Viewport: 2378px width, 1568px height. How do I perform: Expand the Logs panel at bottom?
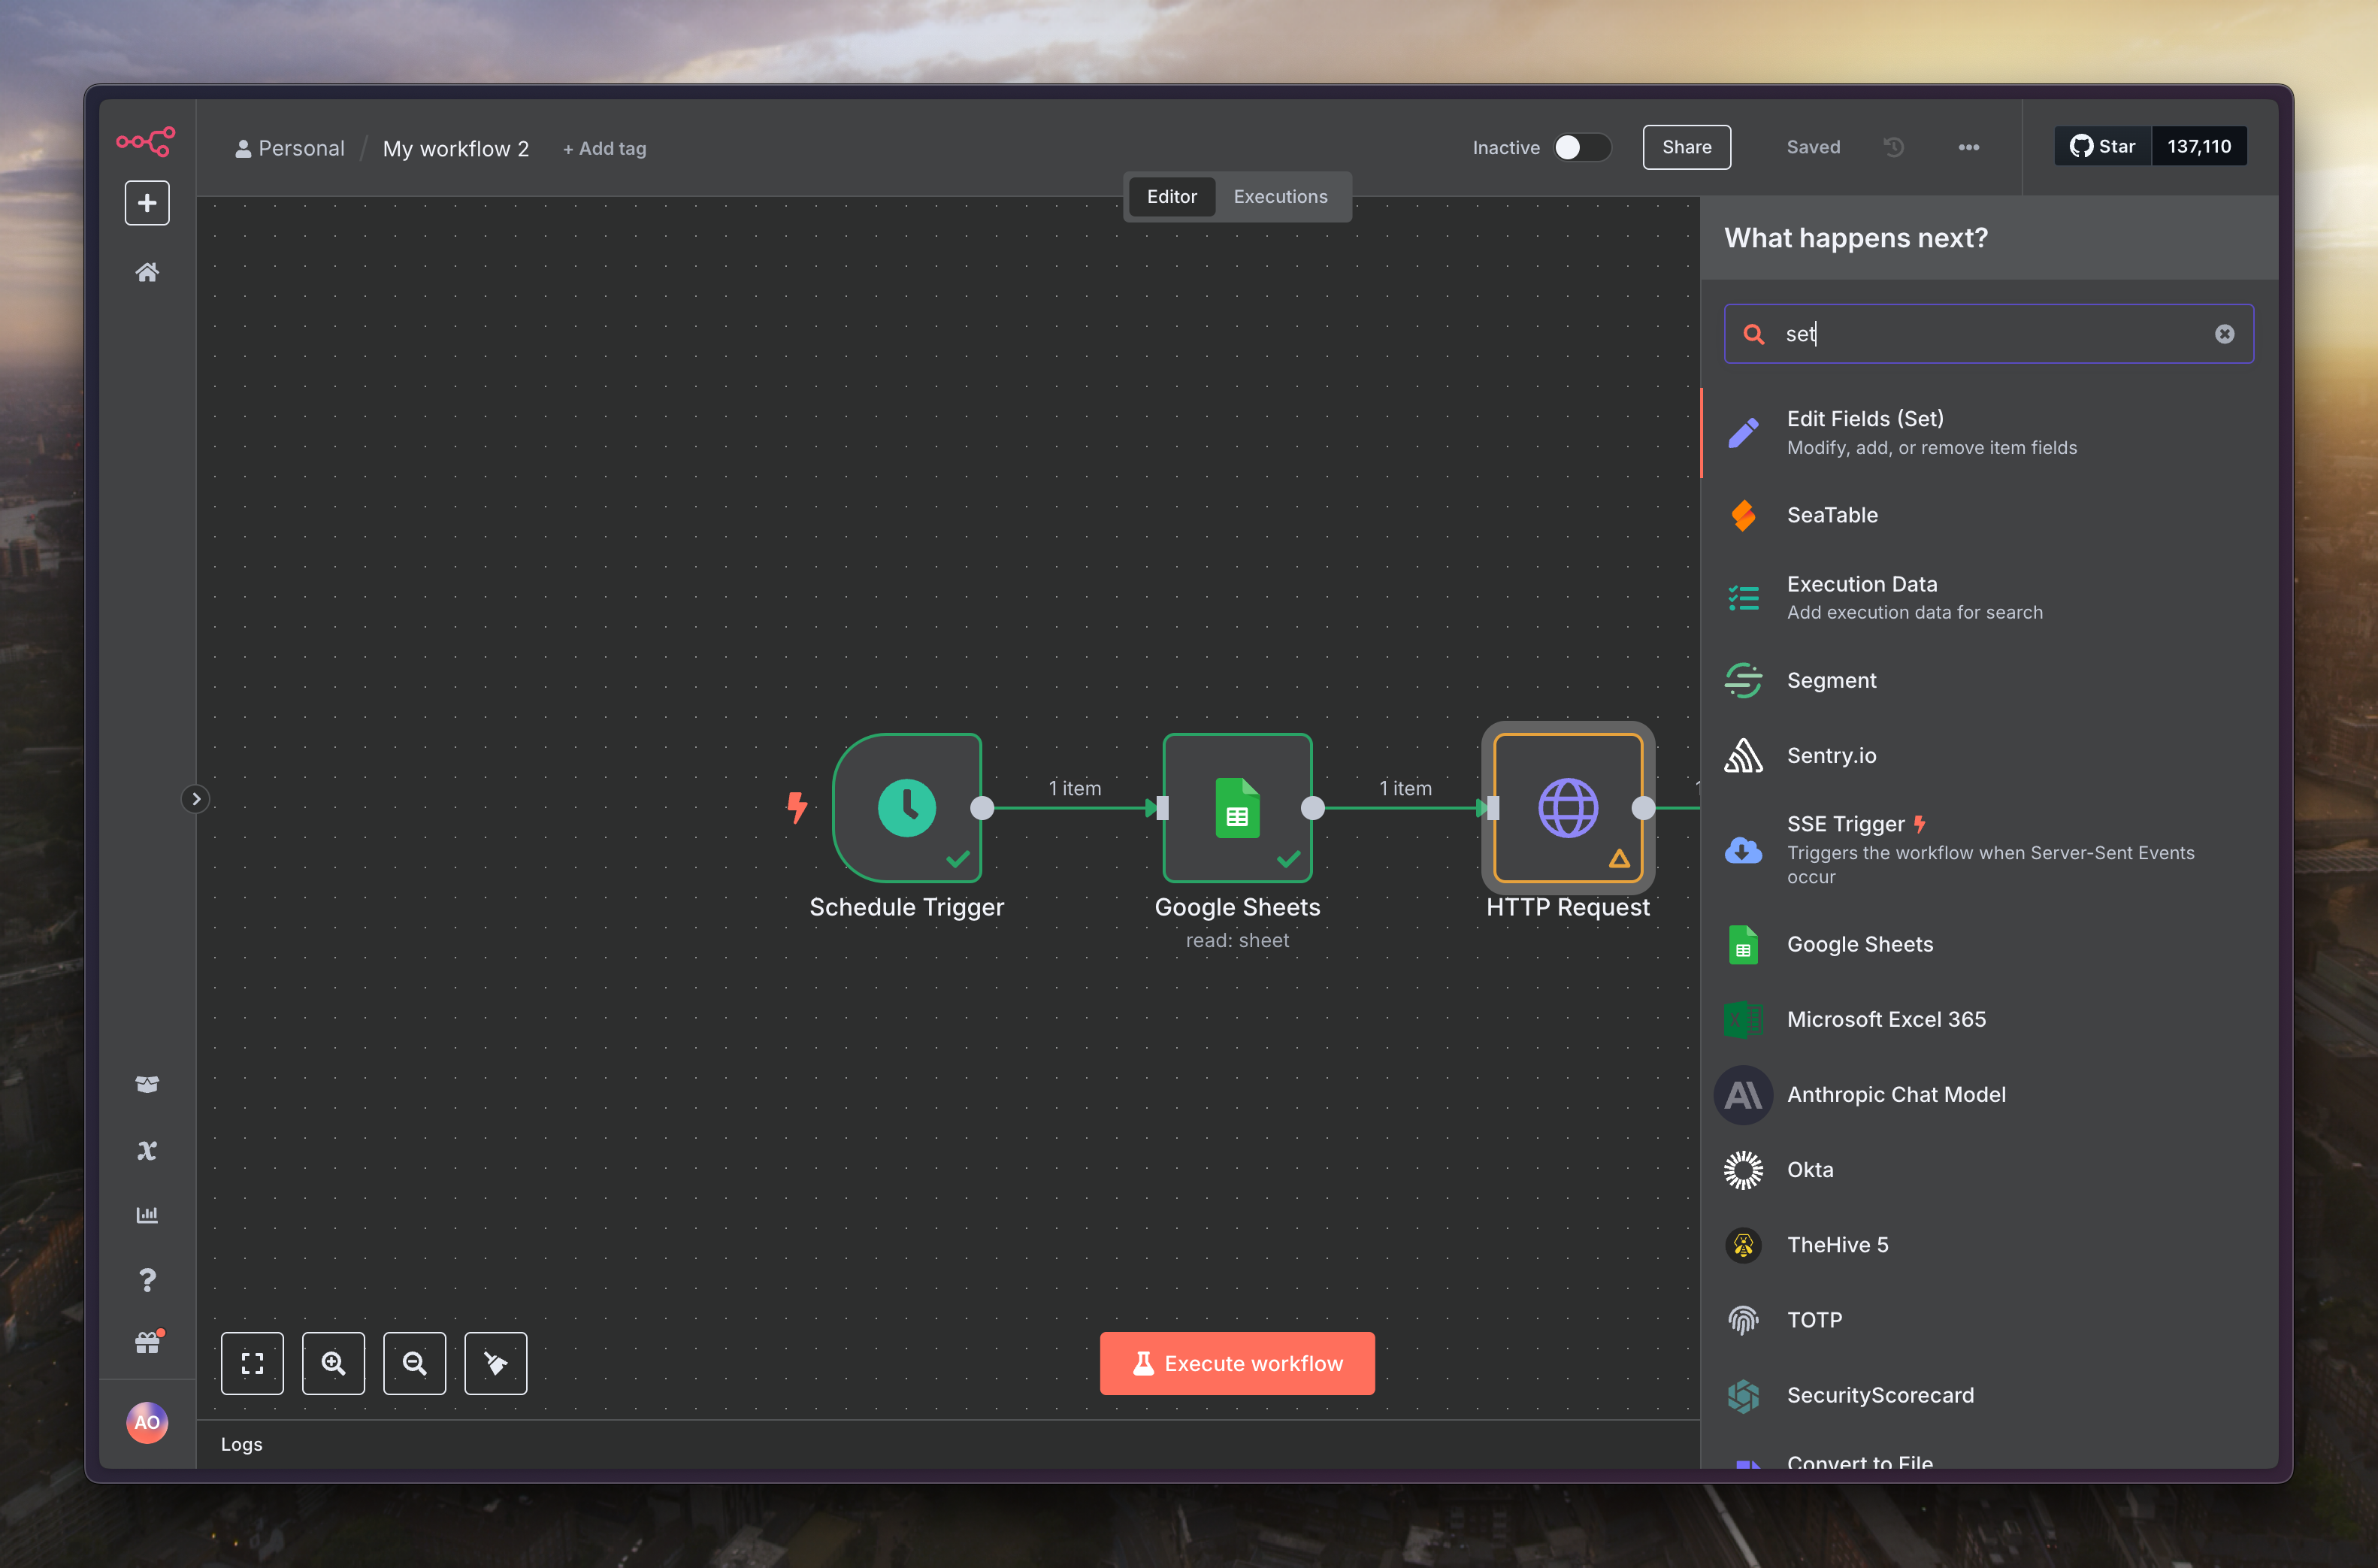[x=242, y=1444]
